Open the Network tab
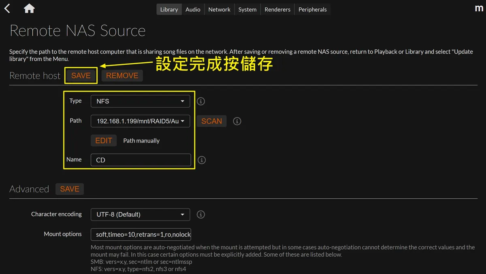This screenshot has height=274, width=486. 219,9
